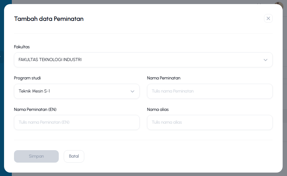287x176 pixels.
Task: Click the sidebar active menu arrow at left edge
Action: [1, 57]
